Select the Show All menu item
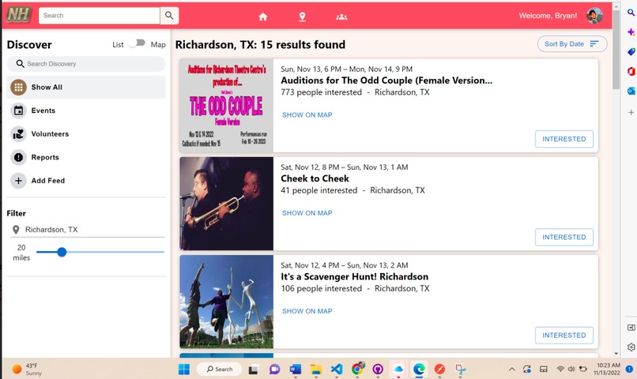637x379 pixels. coord(86,87)
